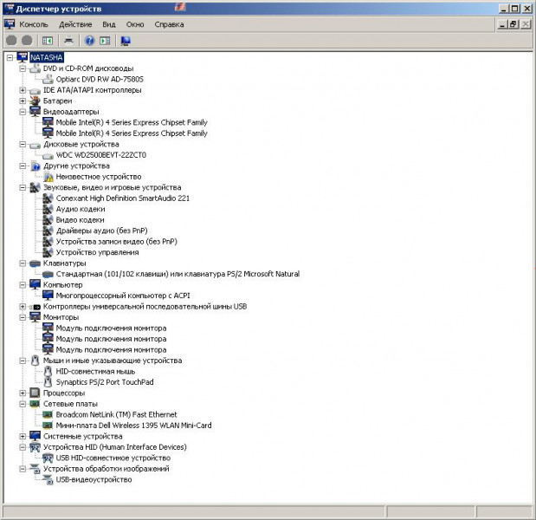Click the USB HID-совместимое устройство icon
This screenshot has height=520, width=536.
coord(48,458)
